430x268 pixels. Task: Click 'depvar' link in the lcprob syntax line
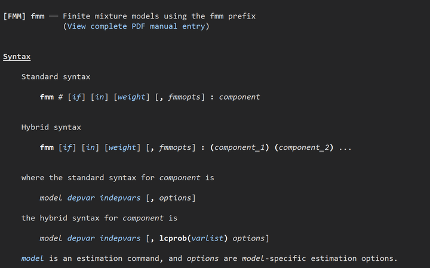click(81, 238)
